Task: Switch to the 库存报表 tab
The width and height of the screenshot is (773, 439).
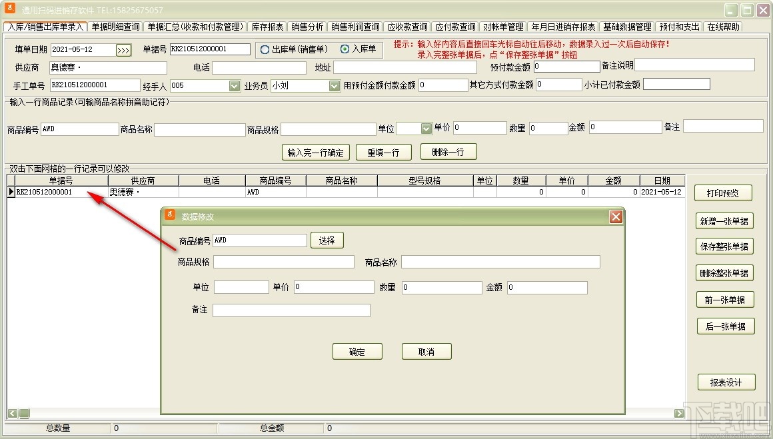Action: coord(267,27)
